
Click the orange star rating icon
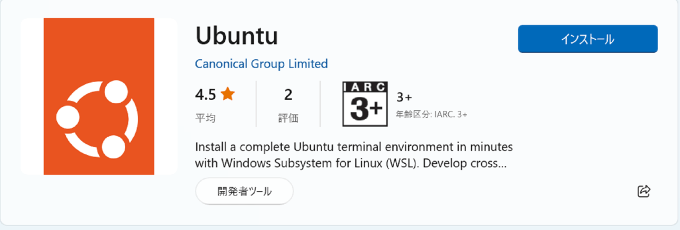click(228, 95)
